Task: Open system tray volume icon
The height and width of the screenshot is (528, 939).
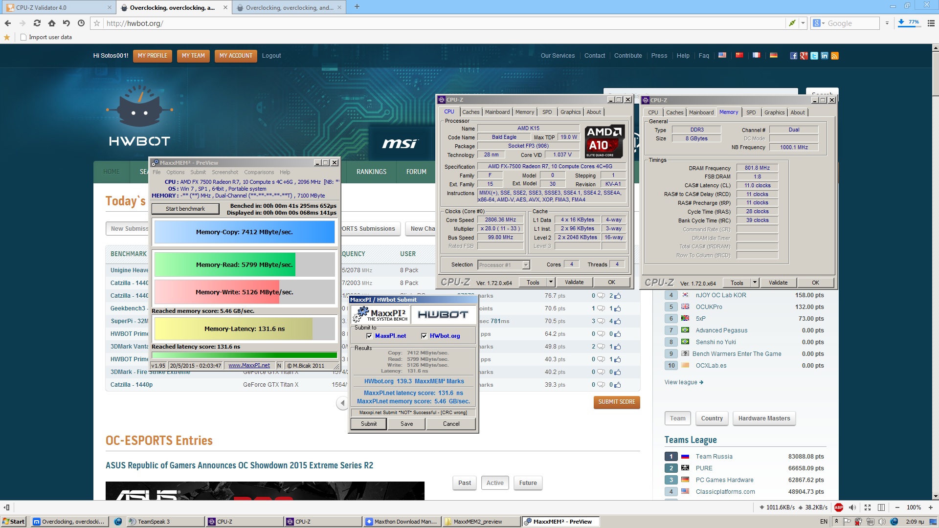Action: tap(883, 522)
